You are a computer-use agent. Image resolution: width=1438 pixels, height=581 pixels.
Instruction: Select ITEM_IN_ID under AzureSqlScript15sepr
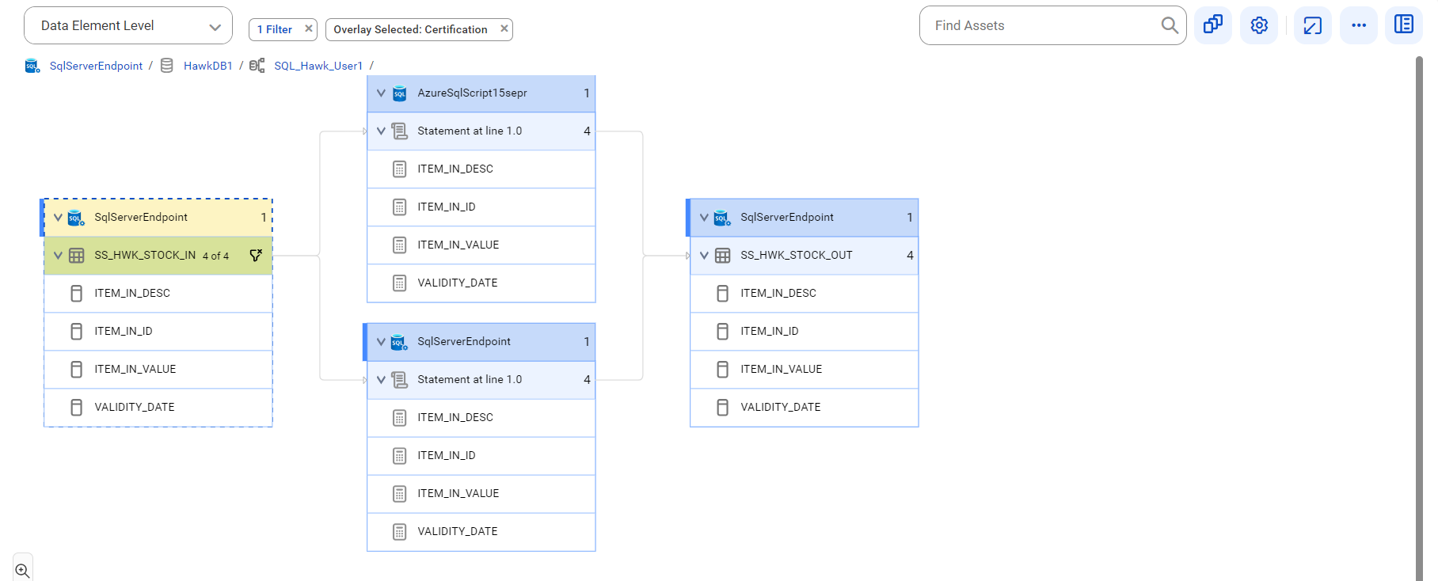pyautogui.click(x=481, y=207)
